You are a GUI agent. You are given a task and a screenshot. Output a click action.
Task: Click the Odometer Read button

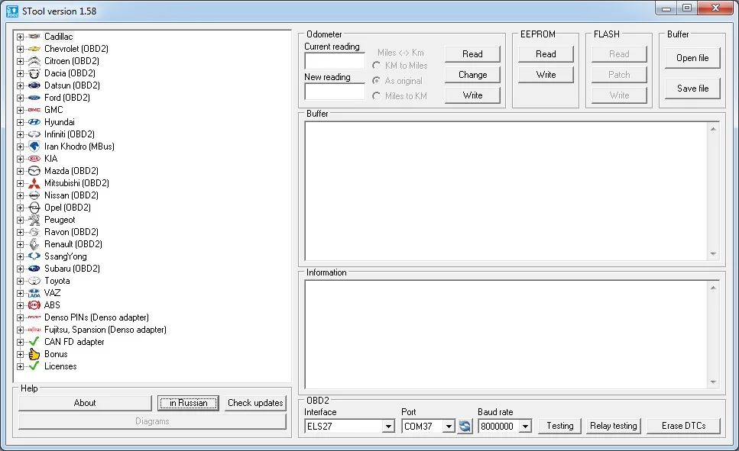tap(472, 53)
